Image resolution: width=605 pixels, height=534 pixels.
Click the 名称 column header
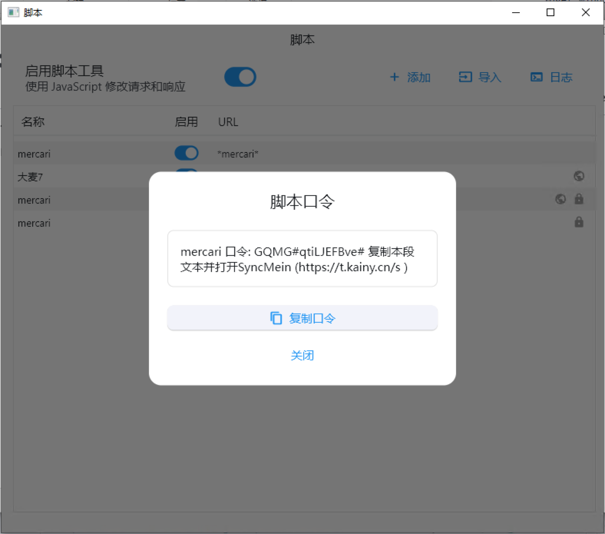pyautogui.click(x=33, y=122)
